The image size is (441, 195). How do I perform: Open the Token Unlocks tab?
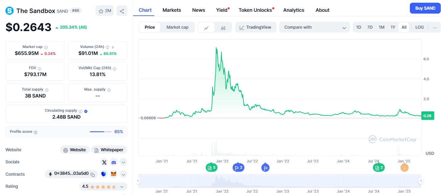[x=255, y=10]
